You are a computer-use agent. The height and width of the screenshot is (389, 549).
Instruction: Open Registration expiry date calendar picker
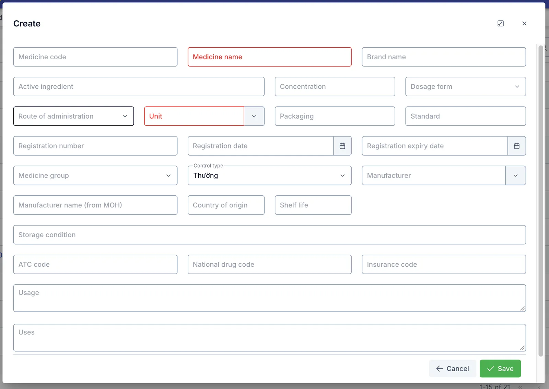click(x=517, y=146)
